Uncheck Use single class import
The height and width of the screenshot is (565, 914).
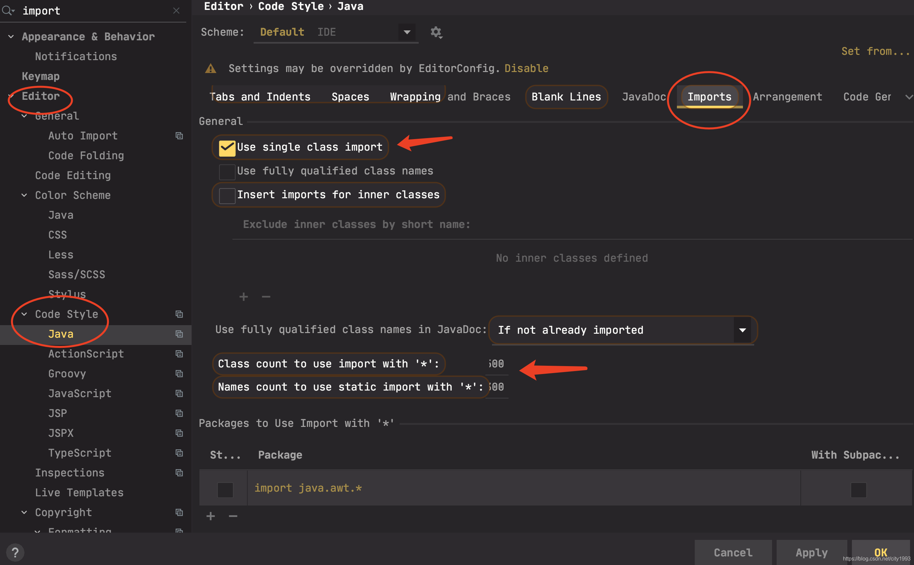[x=227, y=148]
